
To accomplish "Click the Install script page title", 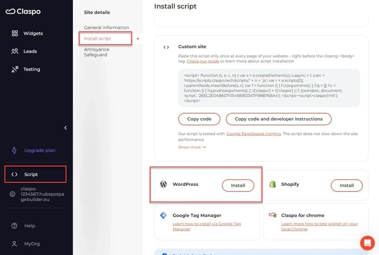I will click(175, 6).
